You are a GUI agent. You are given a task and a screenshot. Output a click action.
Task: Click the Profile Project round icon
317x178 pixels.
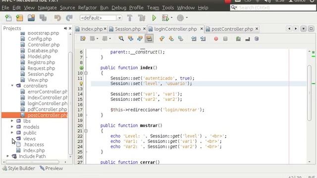click(x=180, y=18)
